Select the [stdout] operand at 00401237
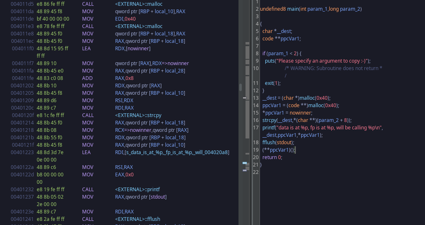This screenshot has height=225, width=425. coord(158,197)
